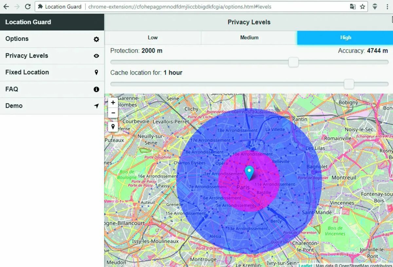Click the 'Clichy' label on the map
This screenshot has height=267, width=393.
pyautogui.click(x=191, y=109)
